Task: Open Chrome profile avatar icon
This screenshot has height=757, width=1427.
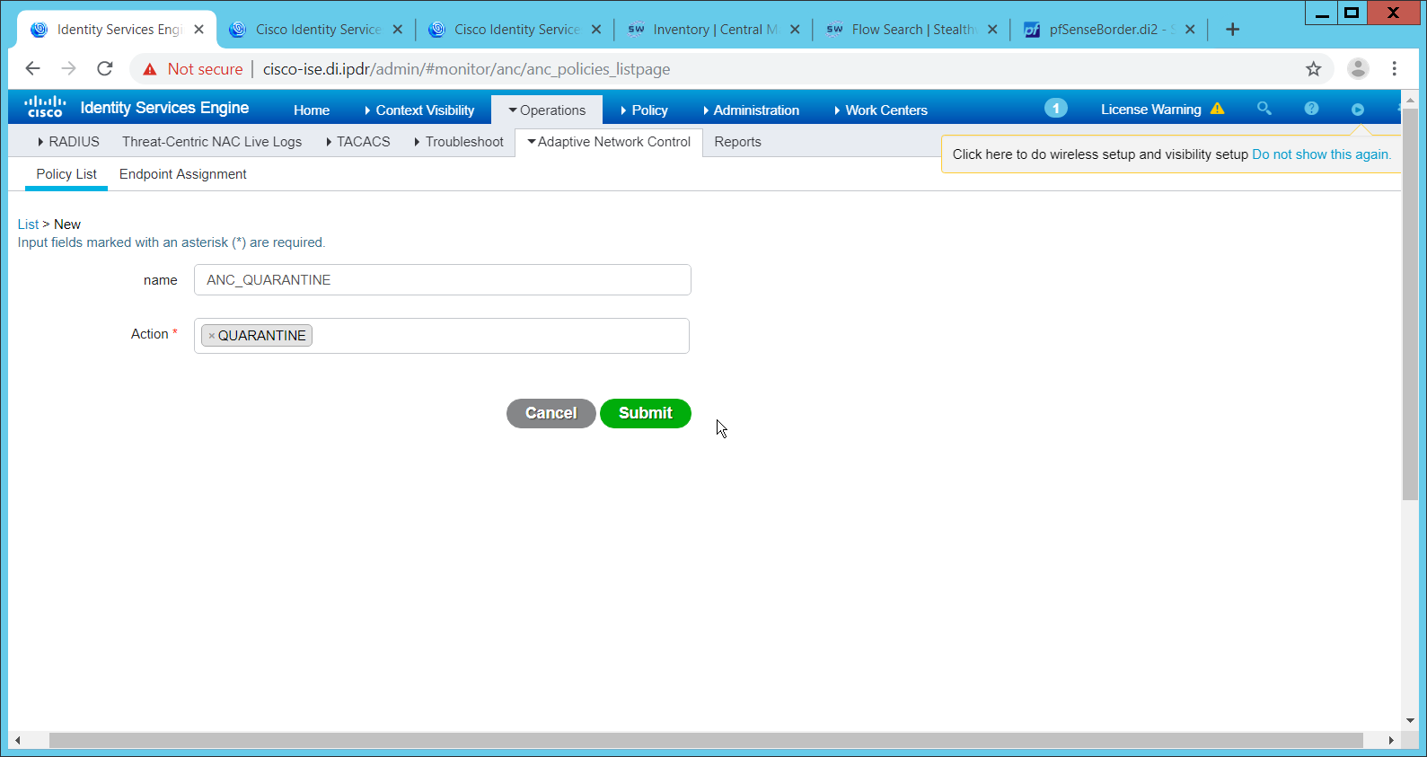Action: click(x=1358, y=69)
